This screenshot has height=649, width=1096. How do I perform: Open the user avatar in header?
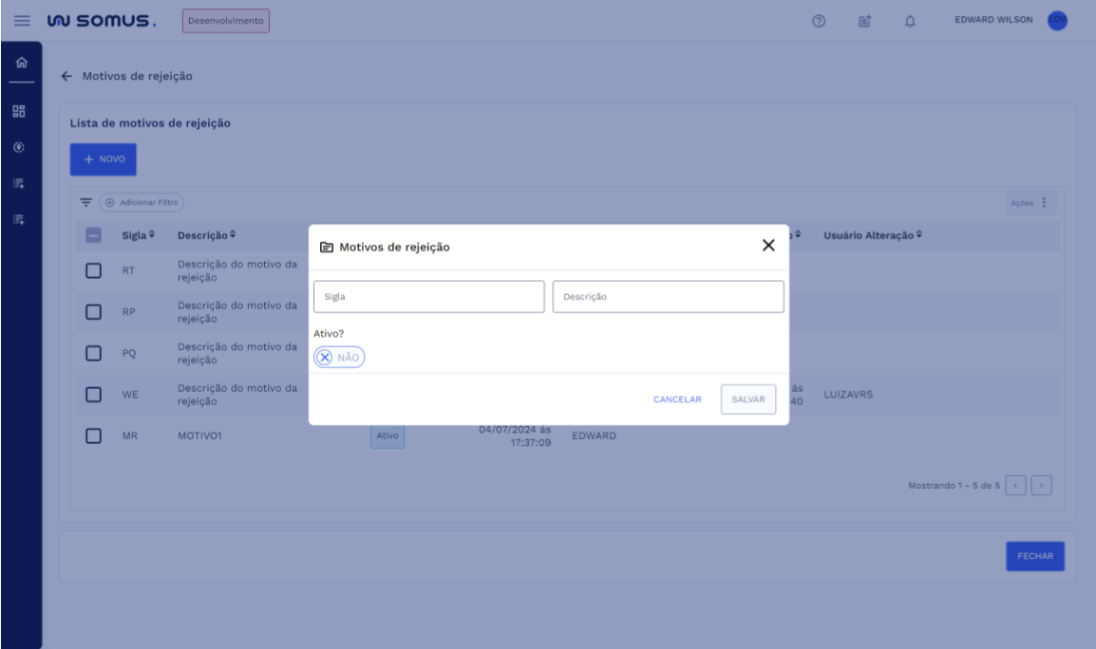(x=1057, y=21)
